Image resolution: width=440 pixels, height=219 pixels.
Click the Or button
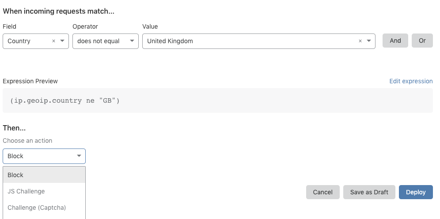[x=422, y=41]
